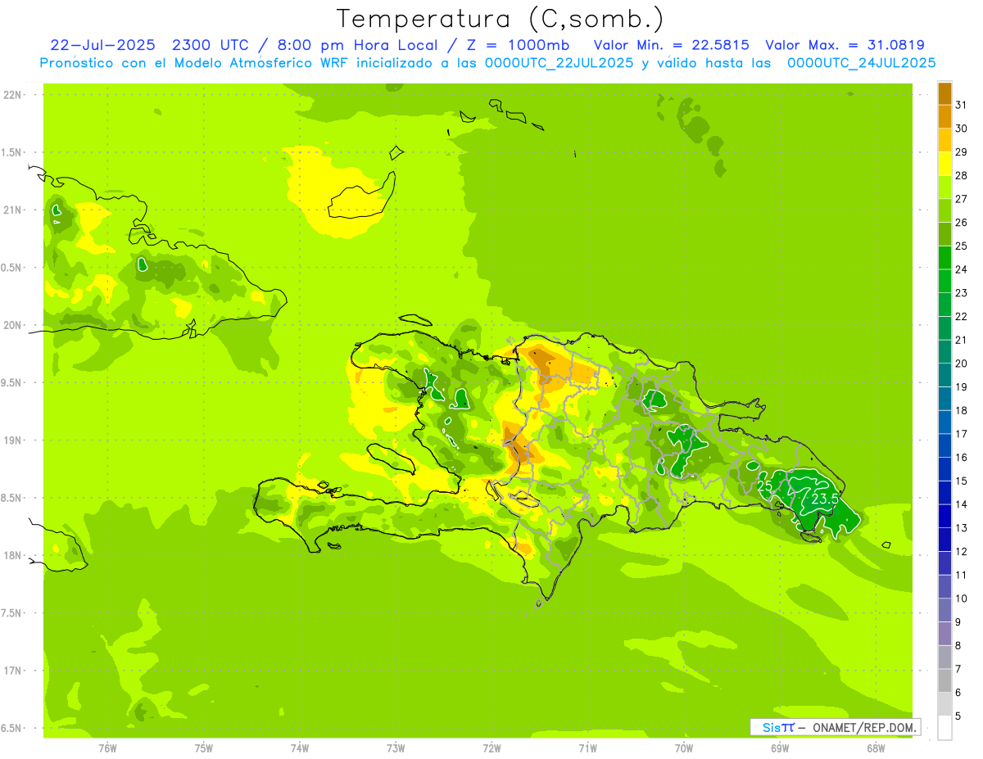Pick the yellow swatch between 28 and 29

(x=944, y=163)
